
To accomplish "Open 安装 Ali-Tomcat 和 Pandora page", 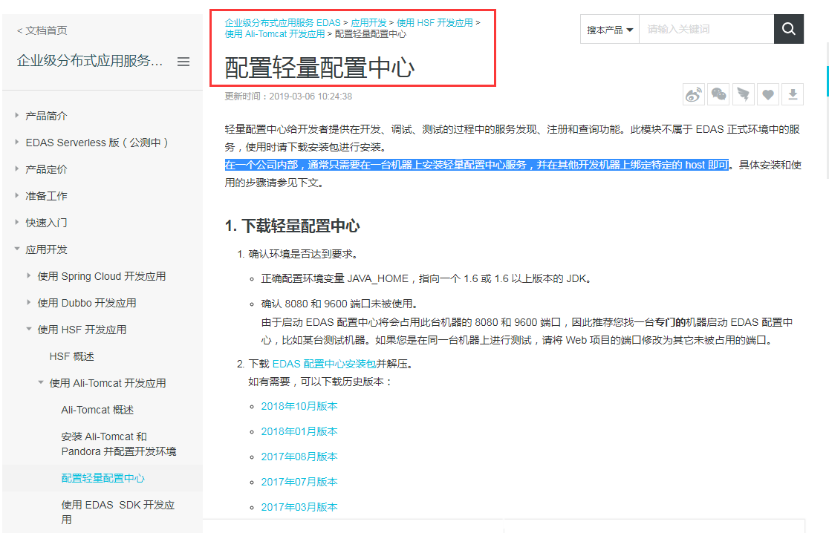I will coord(118,444).
